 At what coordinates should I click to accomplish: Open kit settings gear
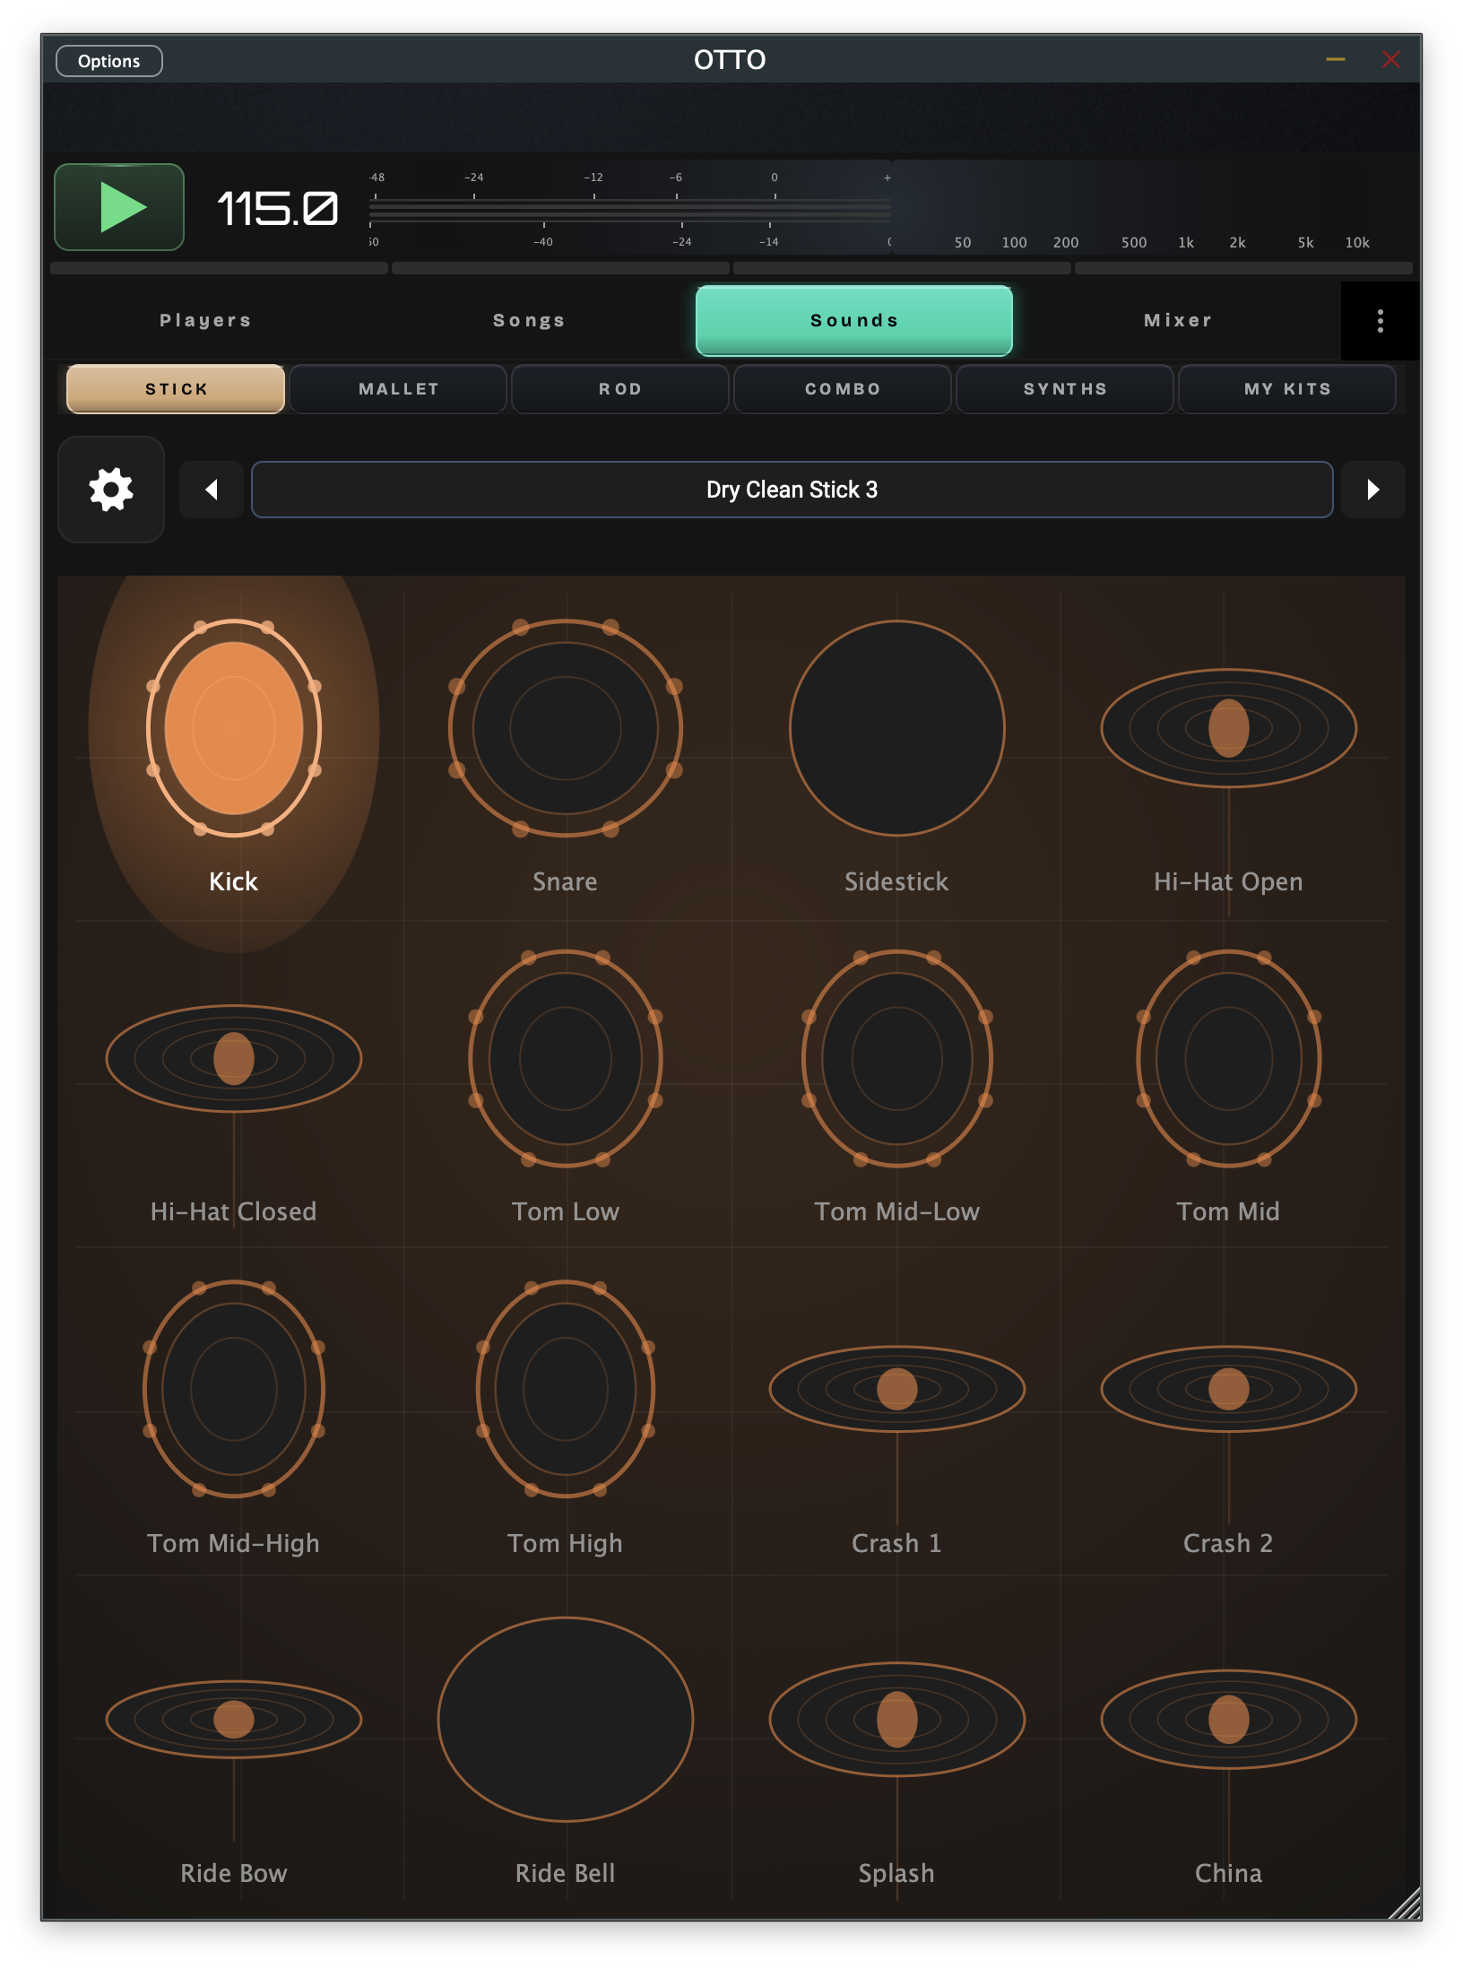pyautogui.click(x=111, y=490)
